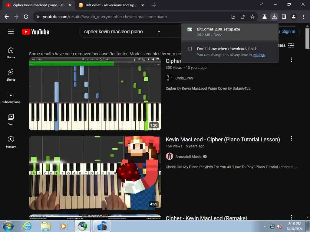Open the Chrome side panel icon
This screenshot has height=232, width=310.
(284, 17)
